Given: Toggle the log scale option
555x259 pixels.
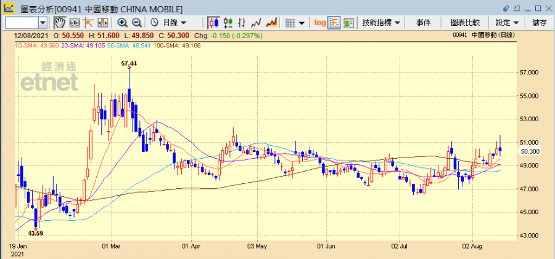Looking at the screenshot, I should (x=319, y=23).
